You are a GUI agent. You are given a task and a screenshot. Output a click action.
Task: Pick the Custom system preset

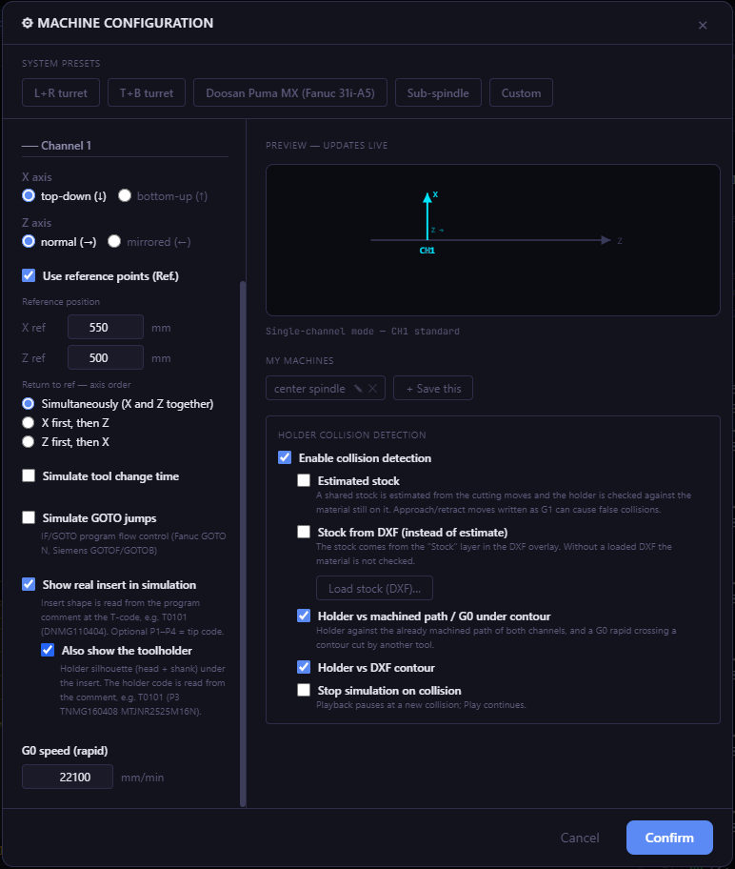(x=521, y=92)
